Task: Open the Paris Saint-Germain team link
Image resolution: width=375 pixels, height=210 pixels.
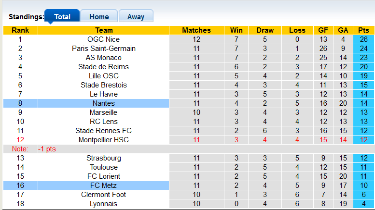Action: (104, 49)
